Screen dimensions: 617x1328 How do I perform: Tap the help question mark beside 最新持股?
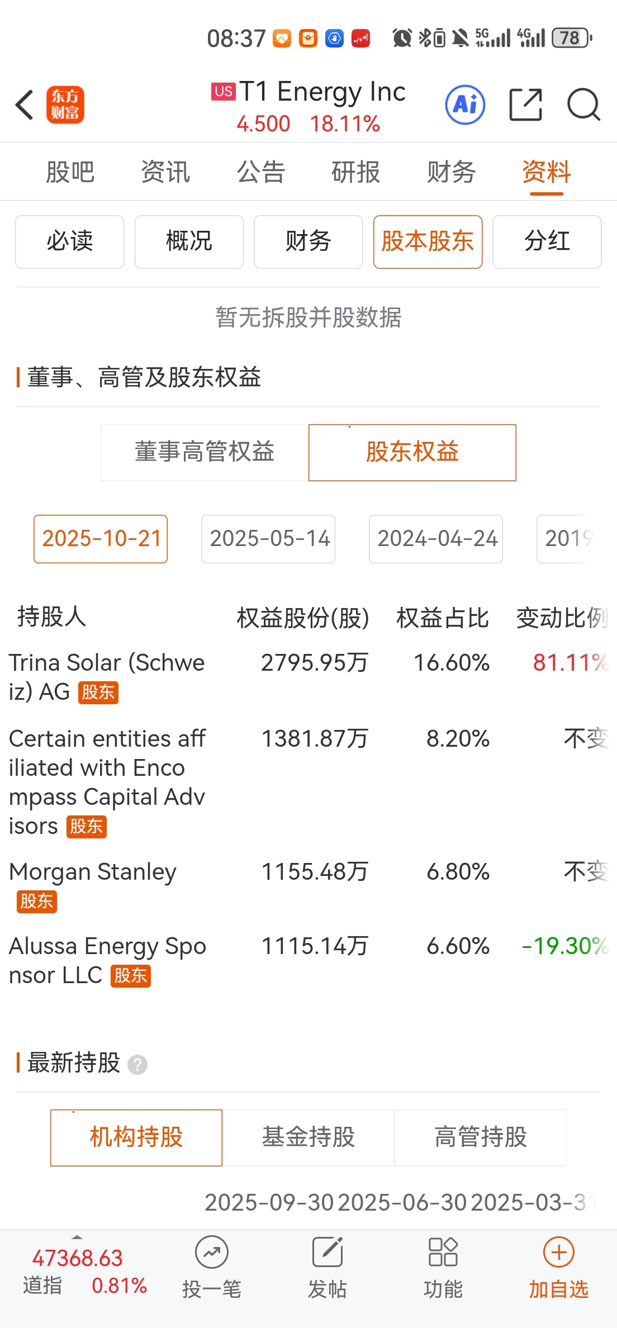137,1065
